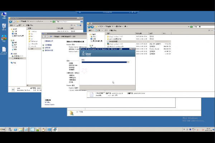Image resolution: width=215 pixels, height=143 pixels.
Task: Click the Java logo in installer dialog
Action: pyautogui.click(x=86, y=53)
